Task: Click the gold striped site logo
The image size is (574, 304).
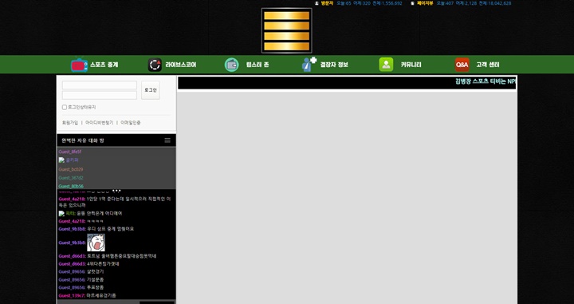Action: click(x=287, y=31)
